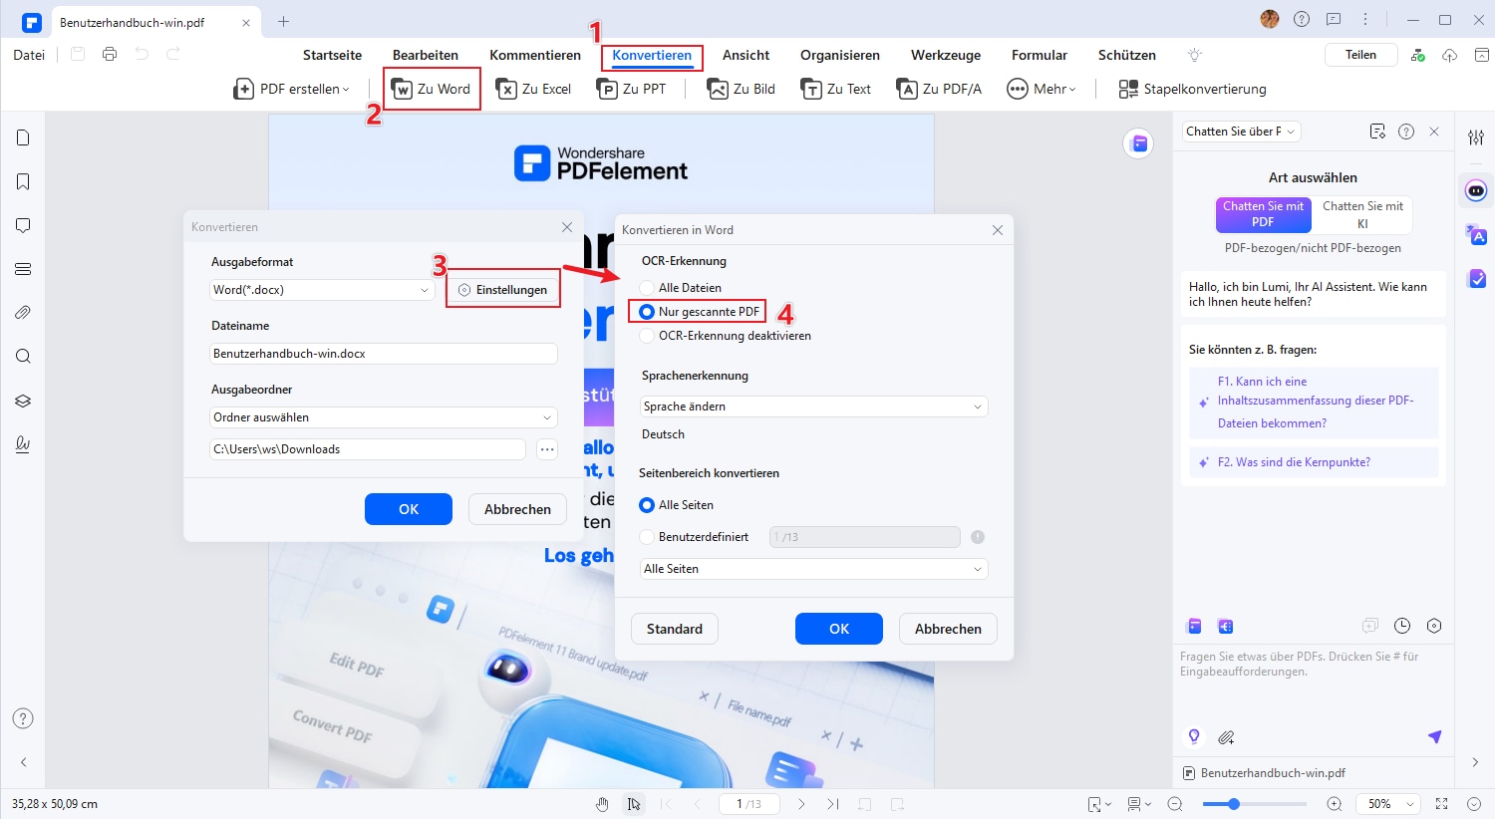The width and height of the screenshot is (1495, 819).
Task: Open the 'Sprache ändern' dropdown
Action: (813, 407)
